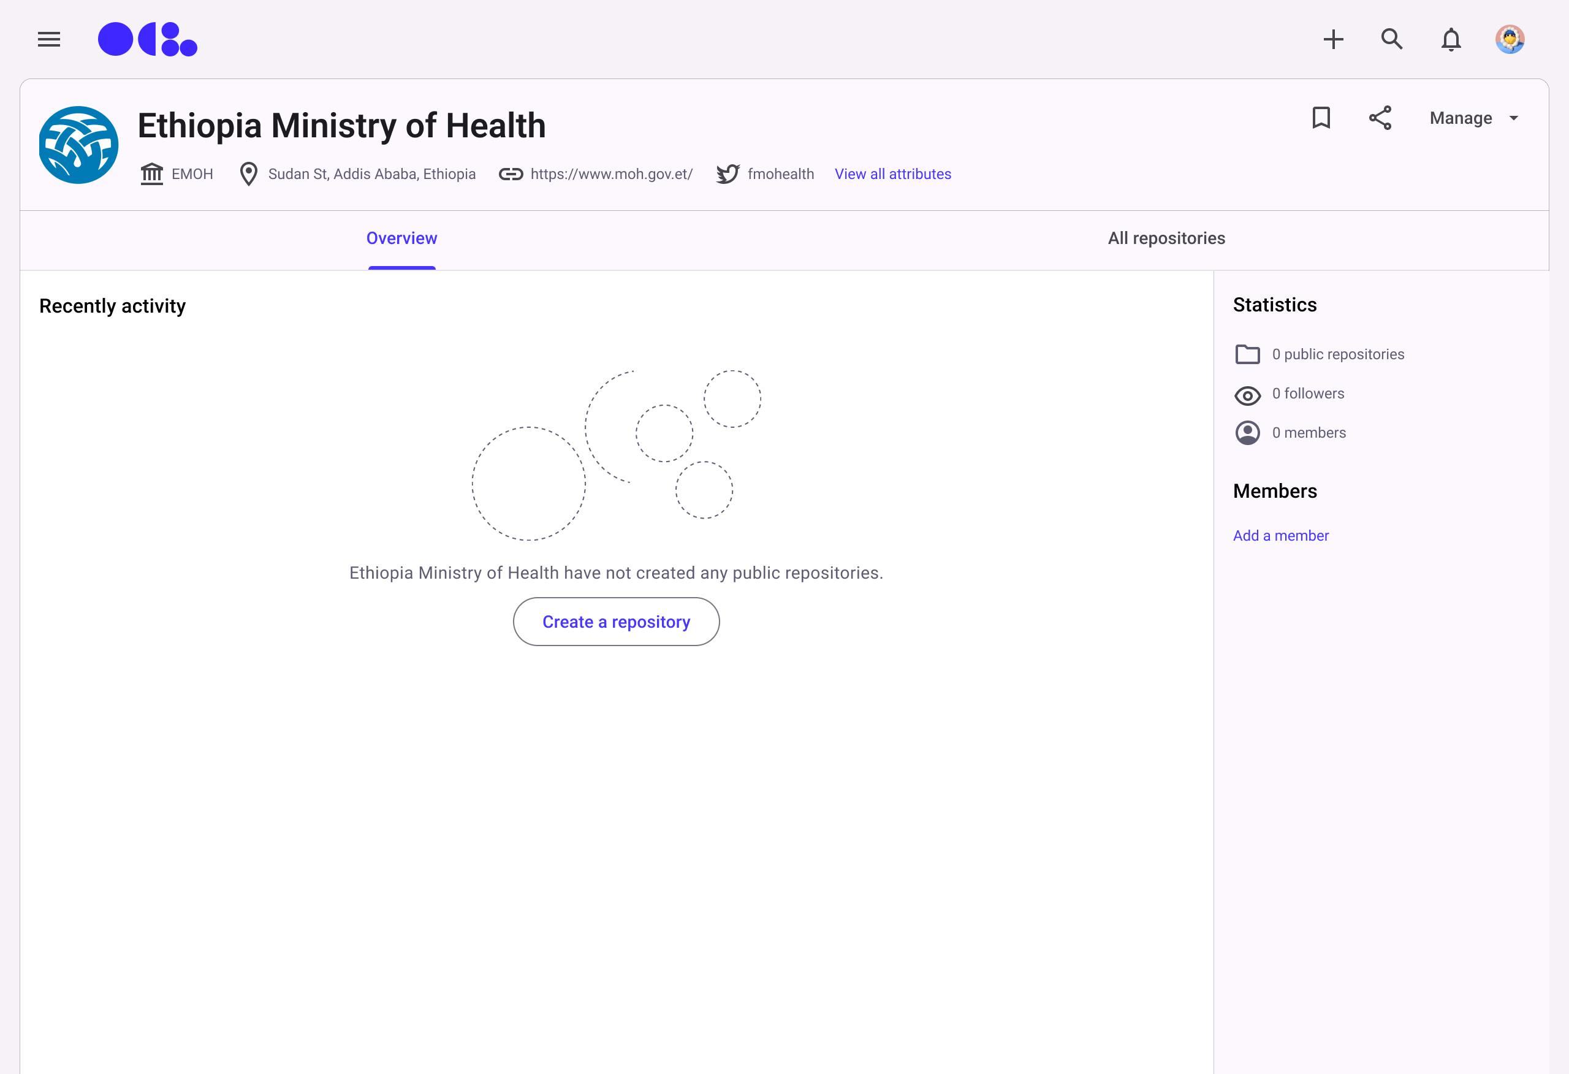Open the https://www.moh.gov.et/ website link
Screen dimensions: 1569x1074
611,173
